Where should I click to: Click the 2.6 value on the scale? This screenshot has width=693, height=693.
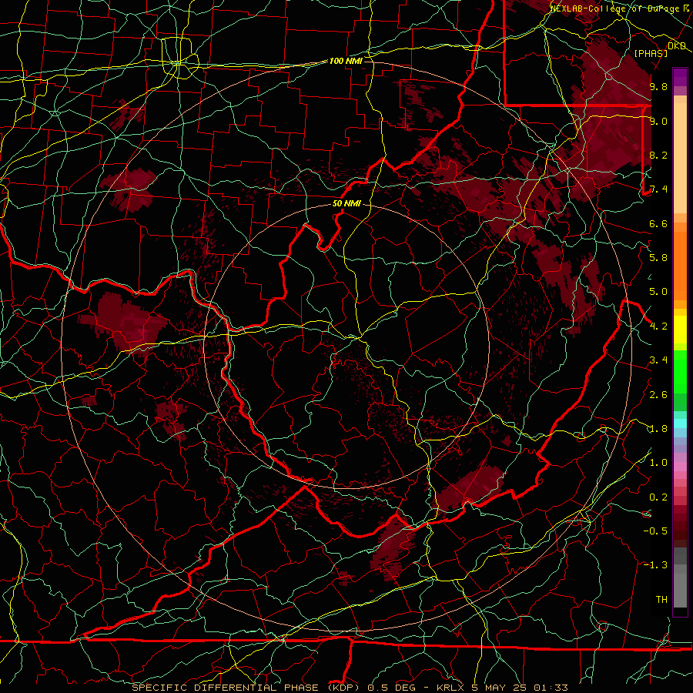tap(658, 395)
